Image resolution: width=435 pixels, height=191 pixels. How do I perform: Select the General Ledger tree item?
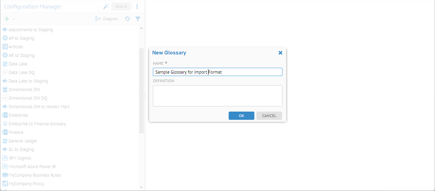pyautogui.click(x=23, y=141)
